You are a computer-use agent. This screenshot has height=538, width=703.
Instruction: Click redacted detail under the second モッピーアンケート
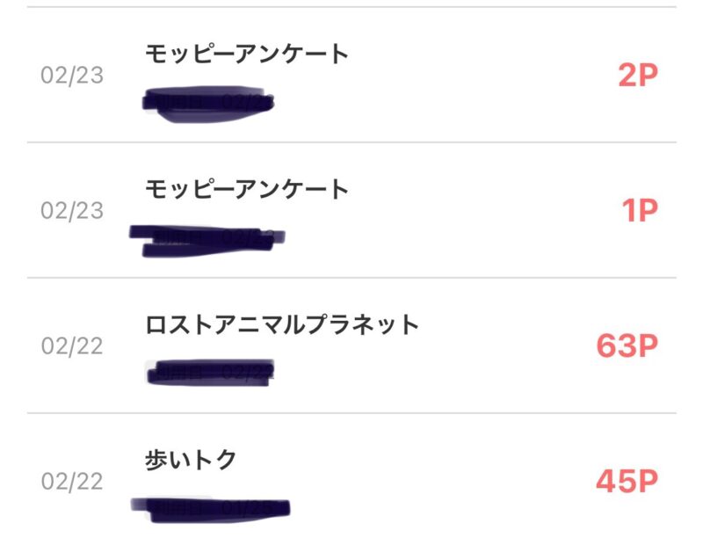[x=207, y=241]
